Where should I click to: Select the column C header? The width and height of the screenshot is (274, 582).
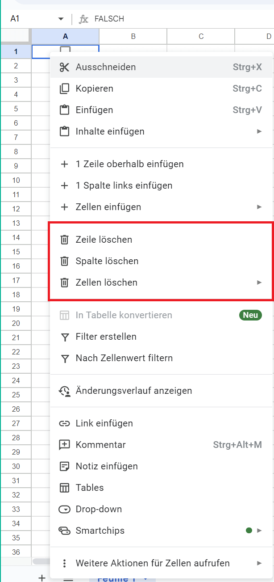click(x=201, y=36)
